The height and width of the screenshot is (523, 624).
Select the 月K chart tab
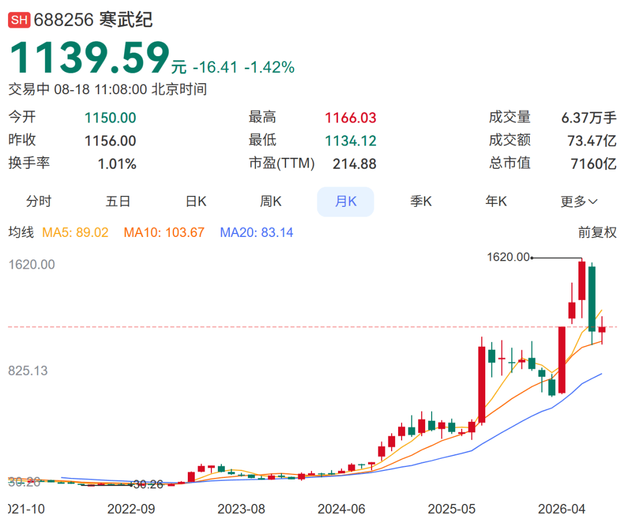click(x=346, y=202)
